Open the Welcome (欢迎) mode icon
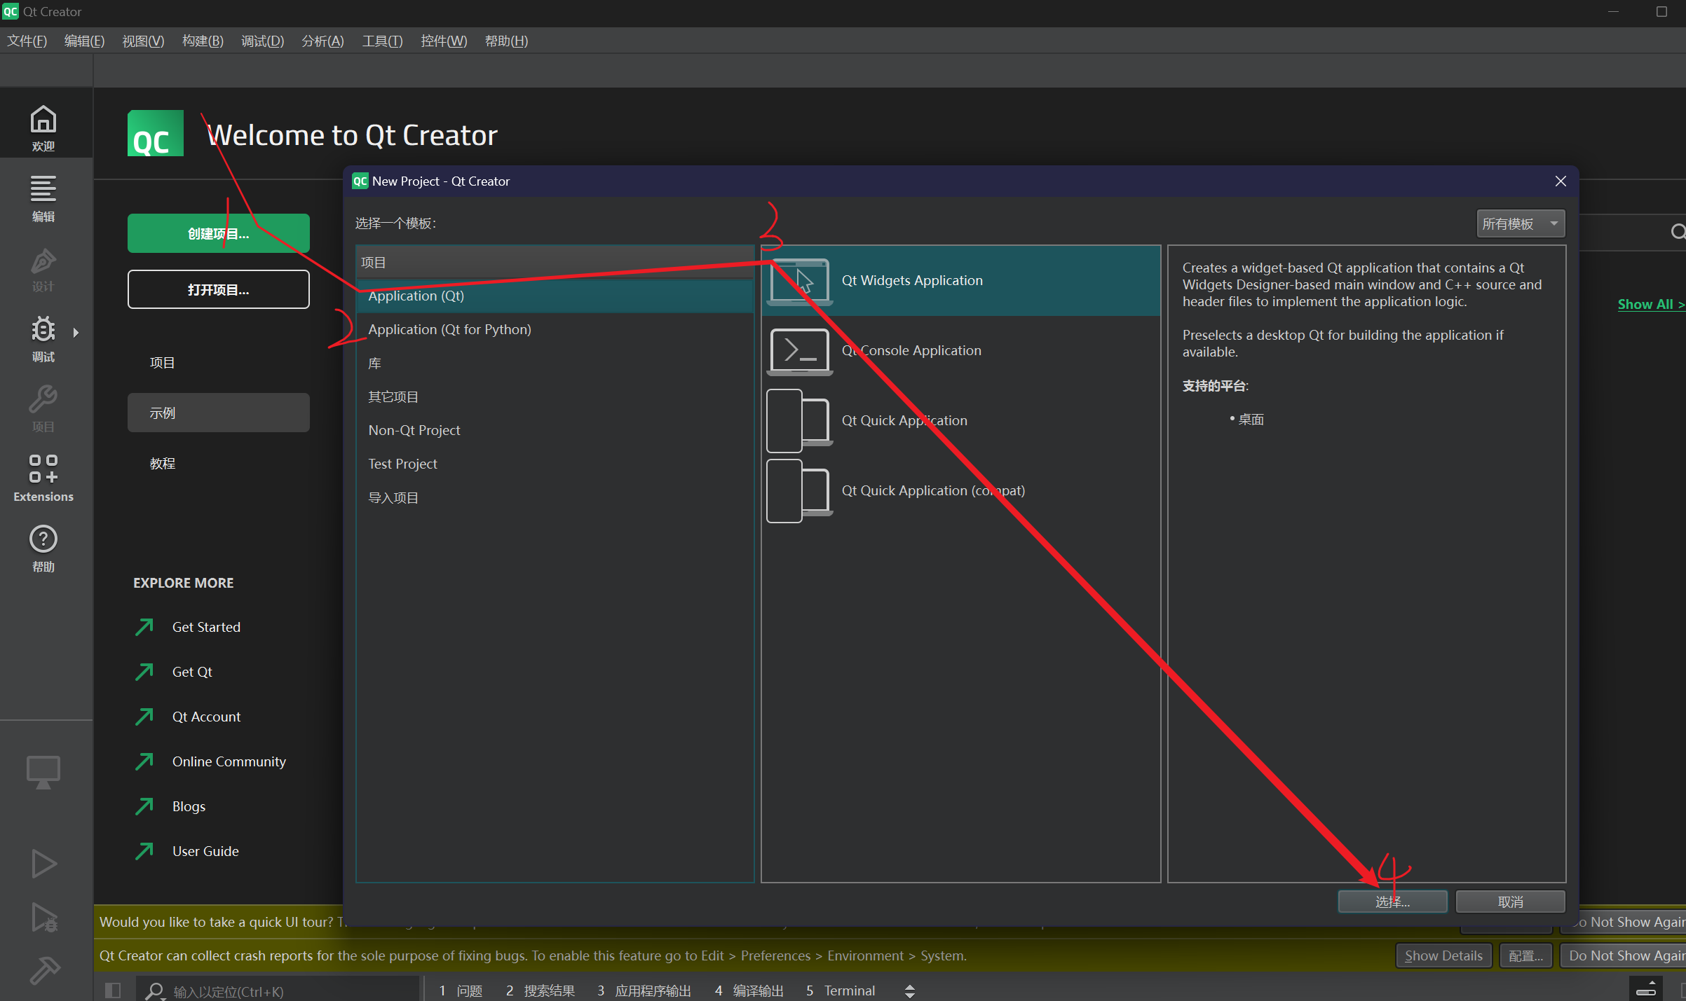 coord(43,127)
